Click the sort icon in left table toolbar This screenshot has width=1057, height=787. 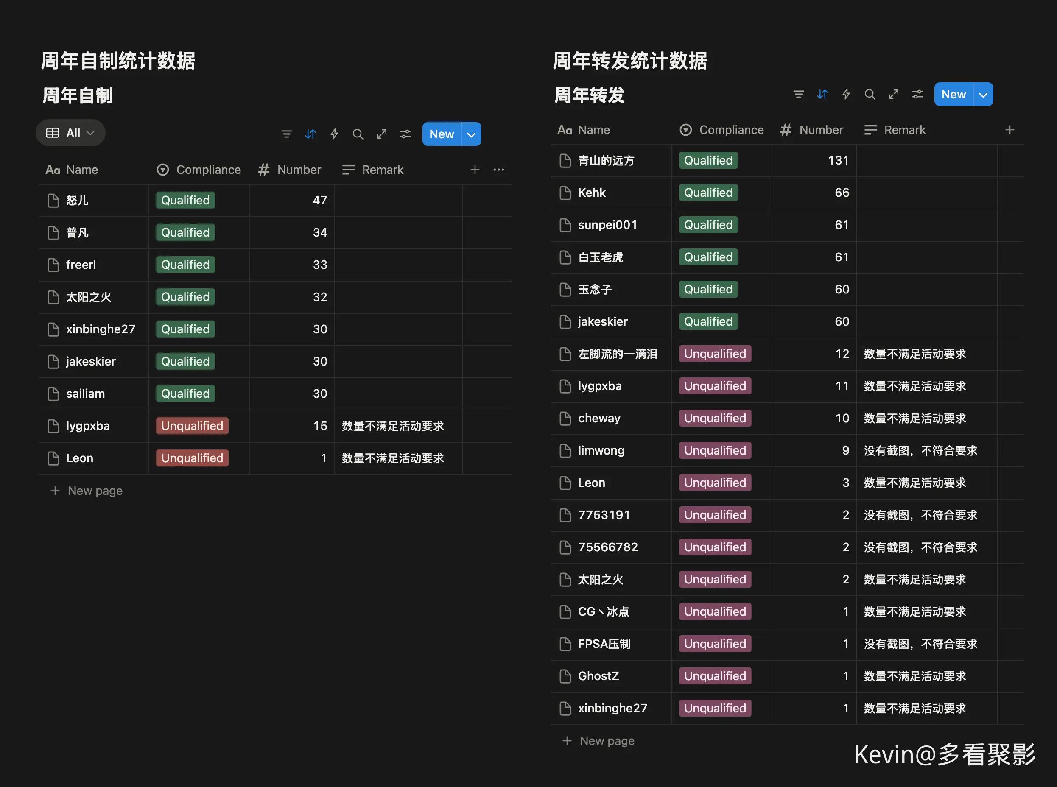click(x=310, y=134)
